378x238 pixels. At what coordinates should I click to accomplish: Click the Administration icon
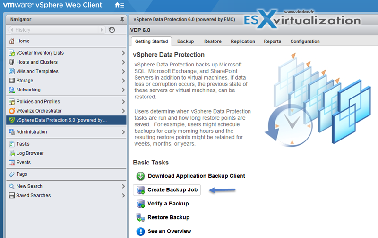tap(11, 132)
